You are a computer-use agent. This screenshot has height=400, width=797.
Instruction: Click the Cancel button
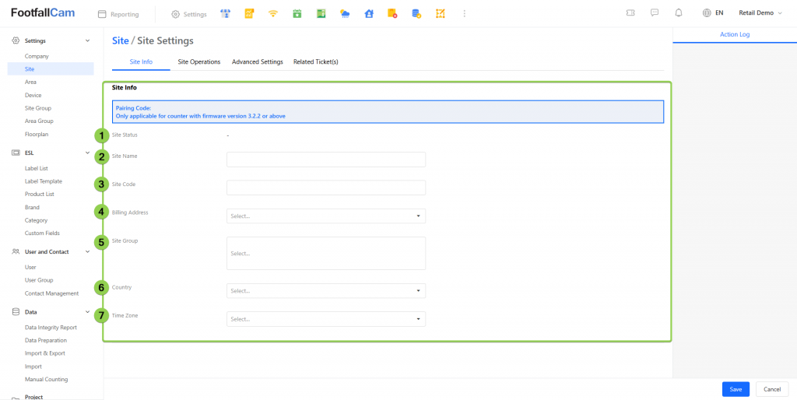click(772, 389)
